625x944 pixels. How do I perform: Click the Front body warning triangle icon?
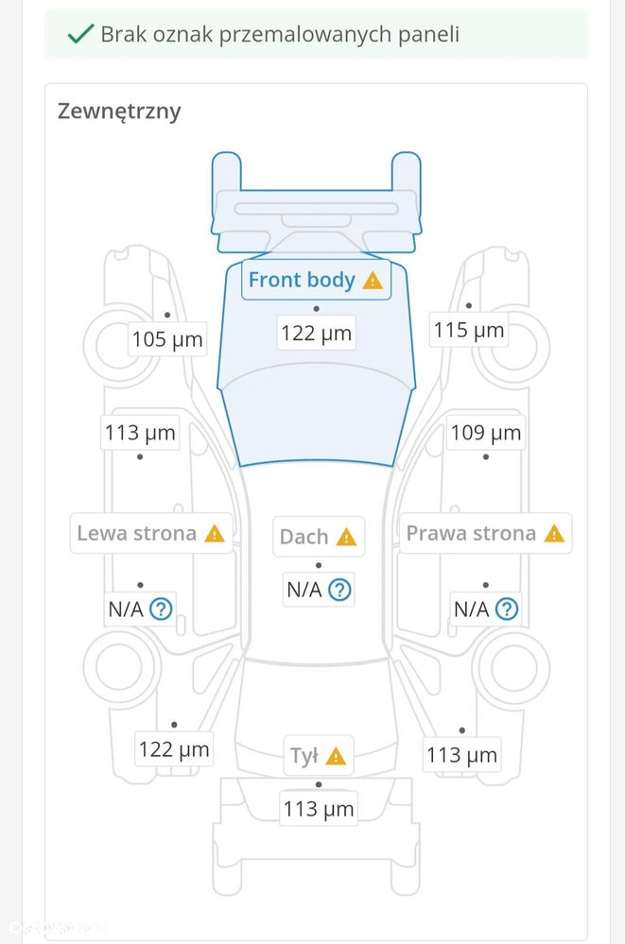pyautogui.click(x=373, y=281)
